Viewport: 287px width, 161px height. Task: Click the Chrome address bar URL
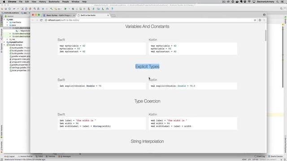pyautogui.click(x=64, y=20)
